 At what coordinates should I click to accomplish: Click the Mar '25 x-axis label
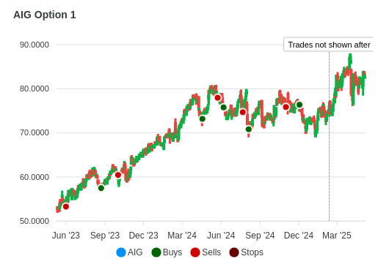(x=337, y=236)
